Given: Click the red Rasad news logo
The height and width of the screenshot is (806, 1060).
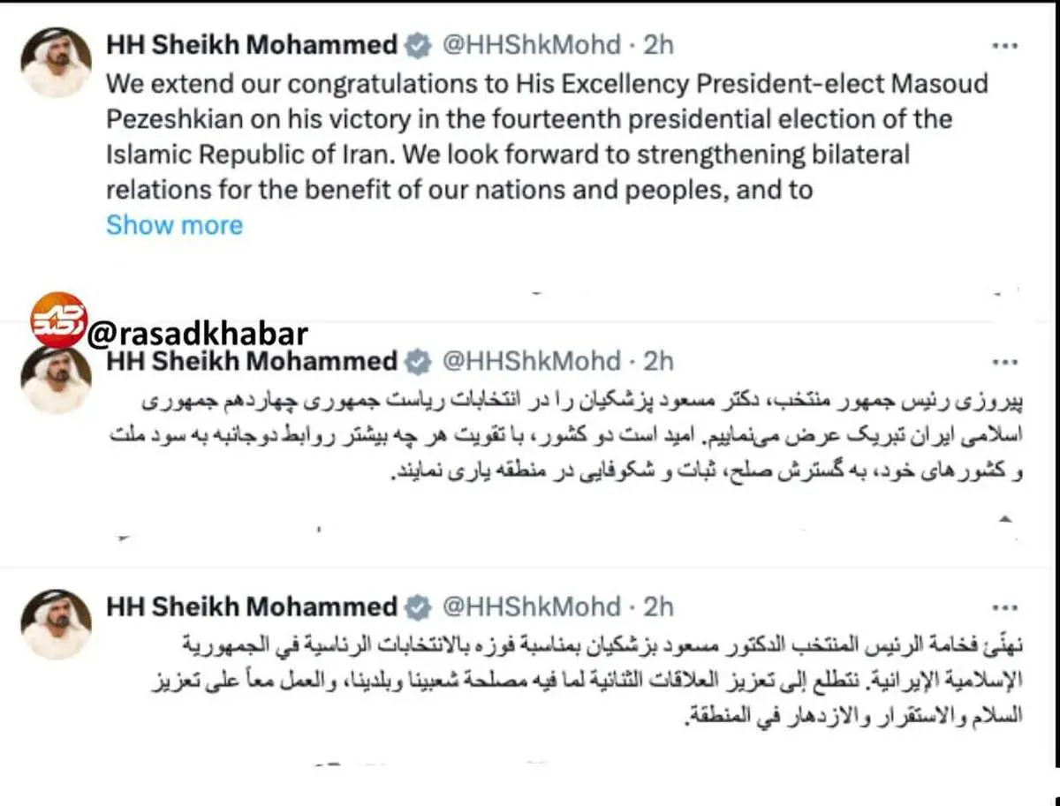Looking at the screenshot, I should 59,320.
